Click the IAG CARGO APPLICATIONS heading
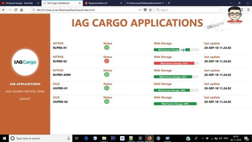252x142 pixels. coord(137,23)
